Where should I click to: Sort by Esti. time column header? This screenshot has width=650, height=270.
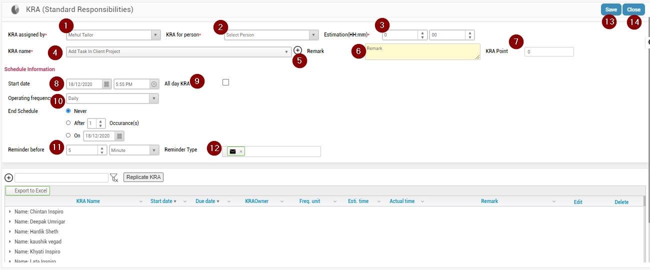coord(358,201)
